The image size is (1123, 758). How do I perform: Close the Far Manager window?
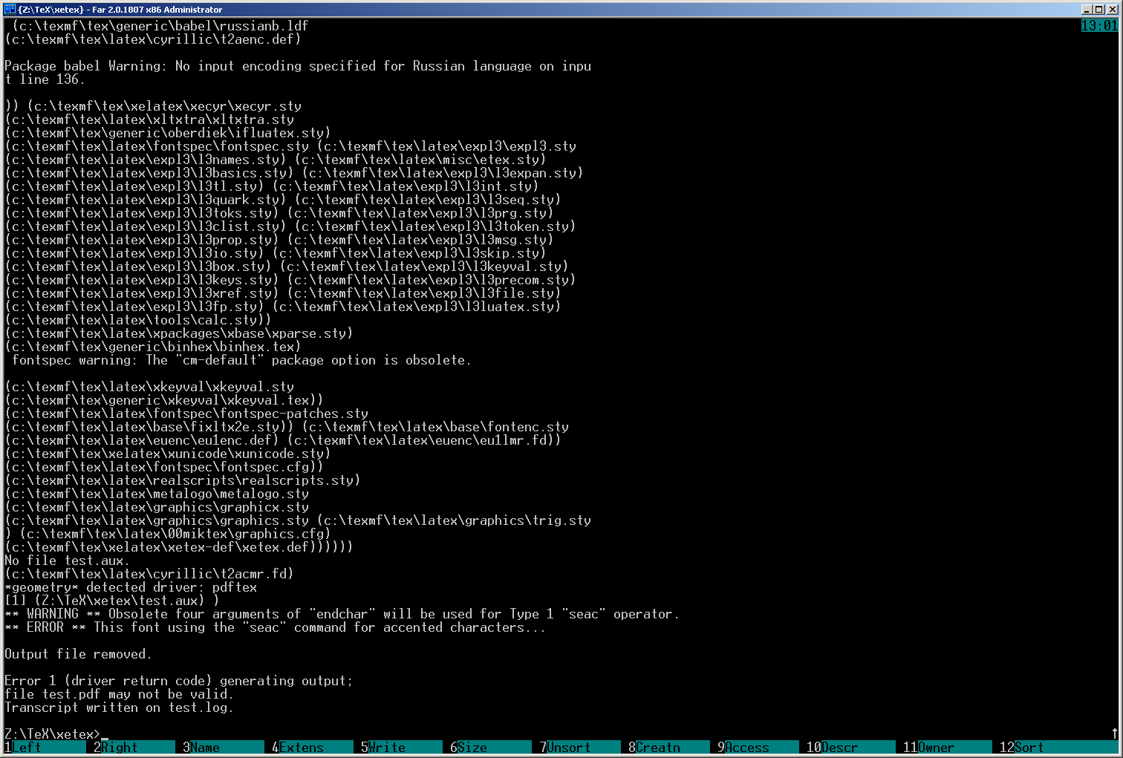[x=1112, y=10]
